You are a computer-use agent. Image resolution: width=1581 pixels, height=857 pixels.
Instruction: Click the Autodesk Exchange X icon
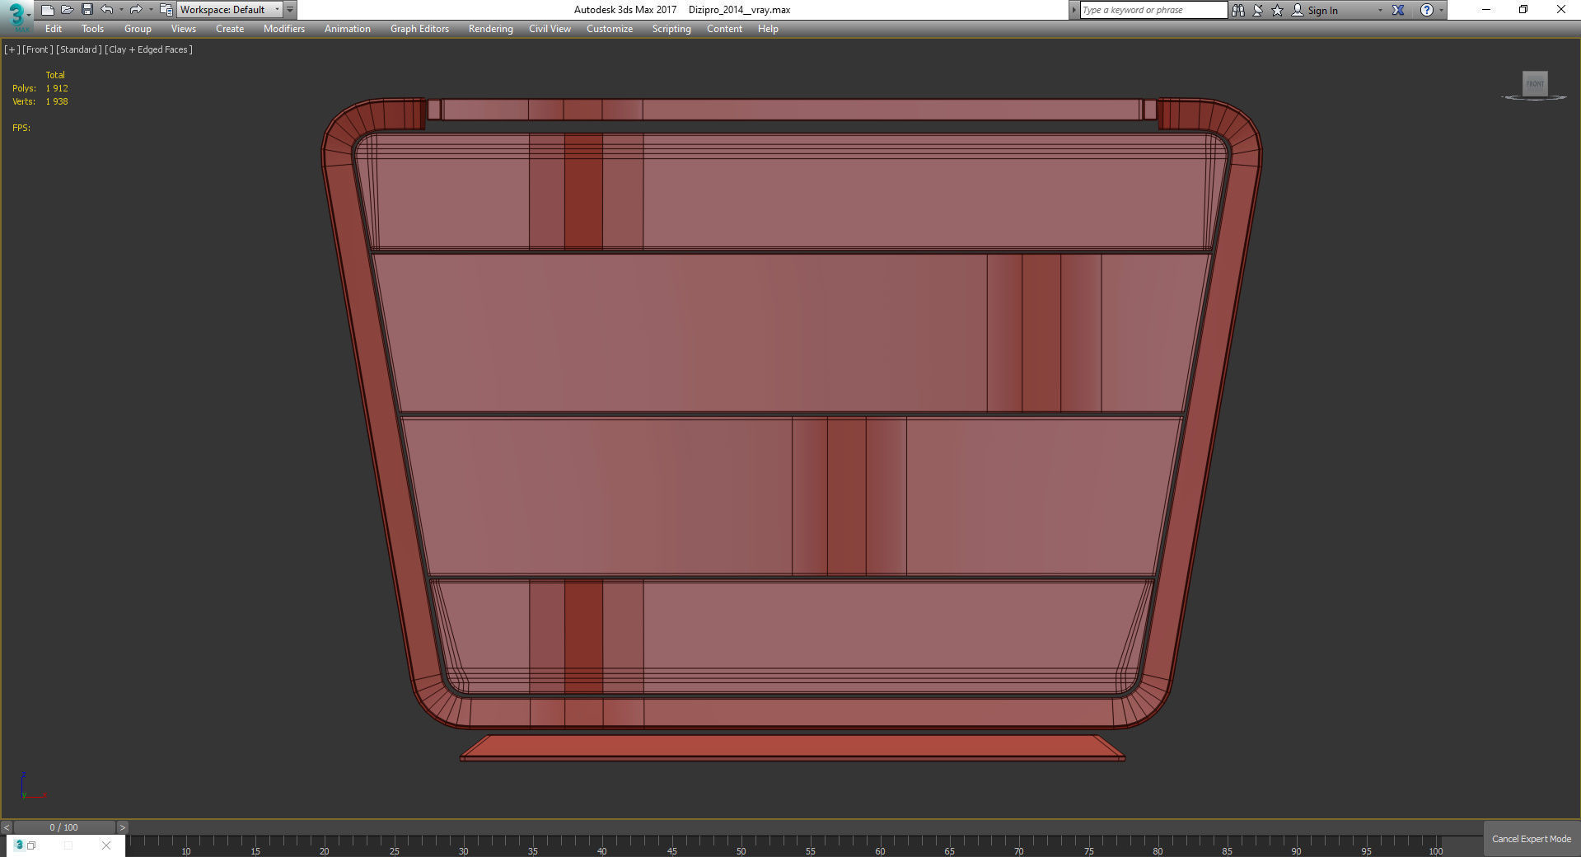[x=1398, y=10]
